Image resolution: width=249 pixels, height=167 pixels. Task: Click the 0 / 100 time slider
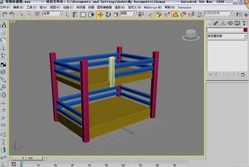click(28, 158)
